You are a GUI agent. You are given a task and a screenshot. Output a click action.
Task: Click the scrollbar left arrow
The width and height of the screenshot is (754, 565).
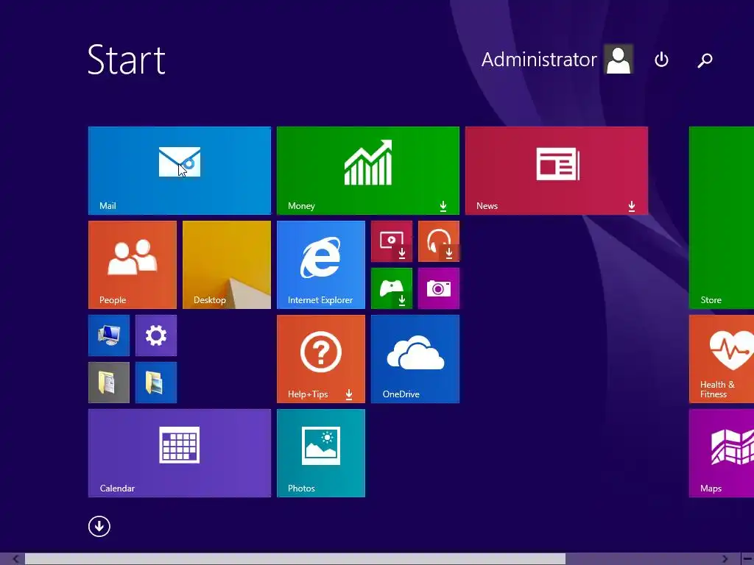click(15, 559)
